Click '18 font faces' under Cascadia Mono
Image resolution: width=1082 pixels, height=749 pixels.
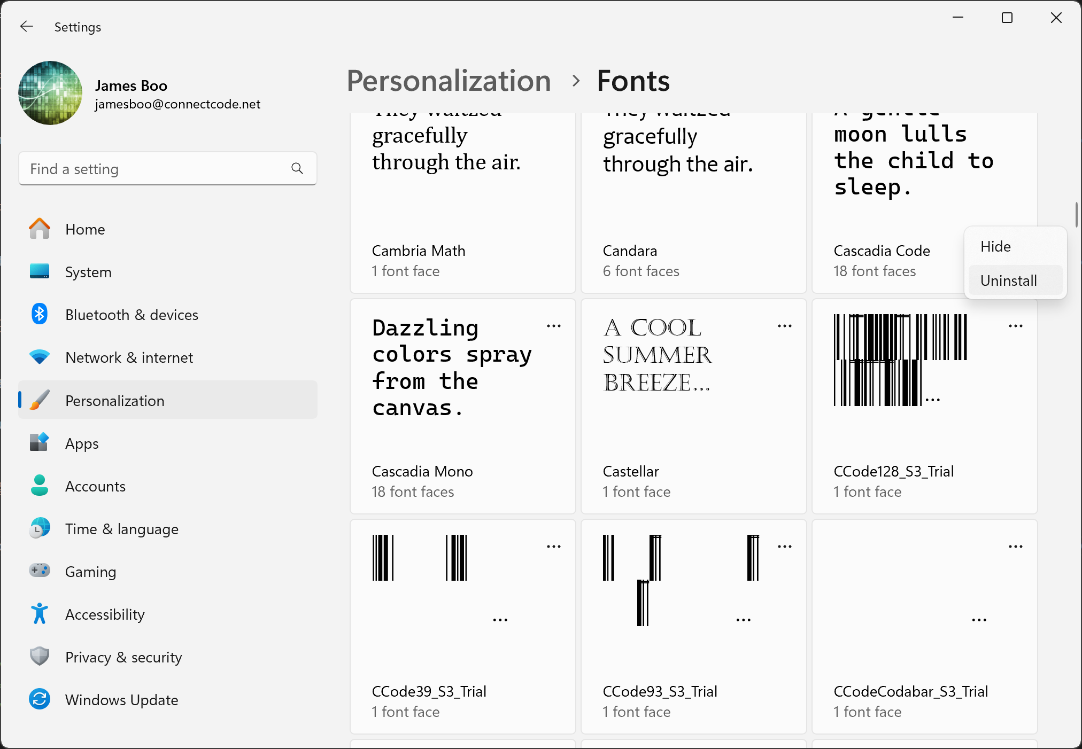coord(413,492)
